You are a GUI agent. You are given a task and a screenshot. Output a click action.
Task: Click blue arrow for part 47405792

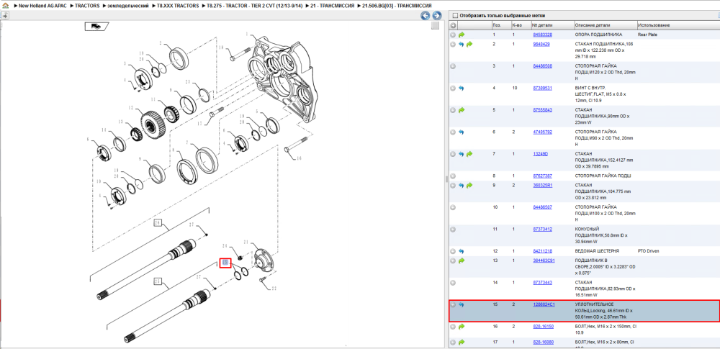pyautogui.click(x=462, y=132)
